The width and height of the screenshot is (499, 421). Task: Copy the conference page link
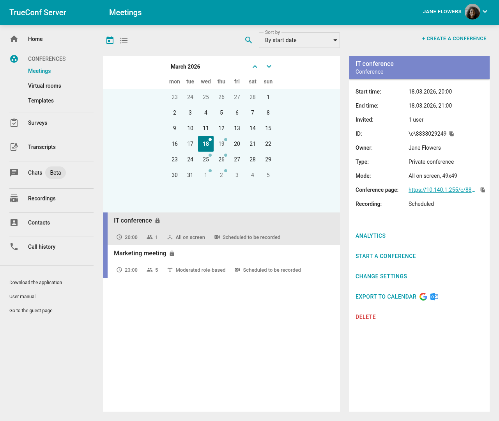click(x=483, y=190)
